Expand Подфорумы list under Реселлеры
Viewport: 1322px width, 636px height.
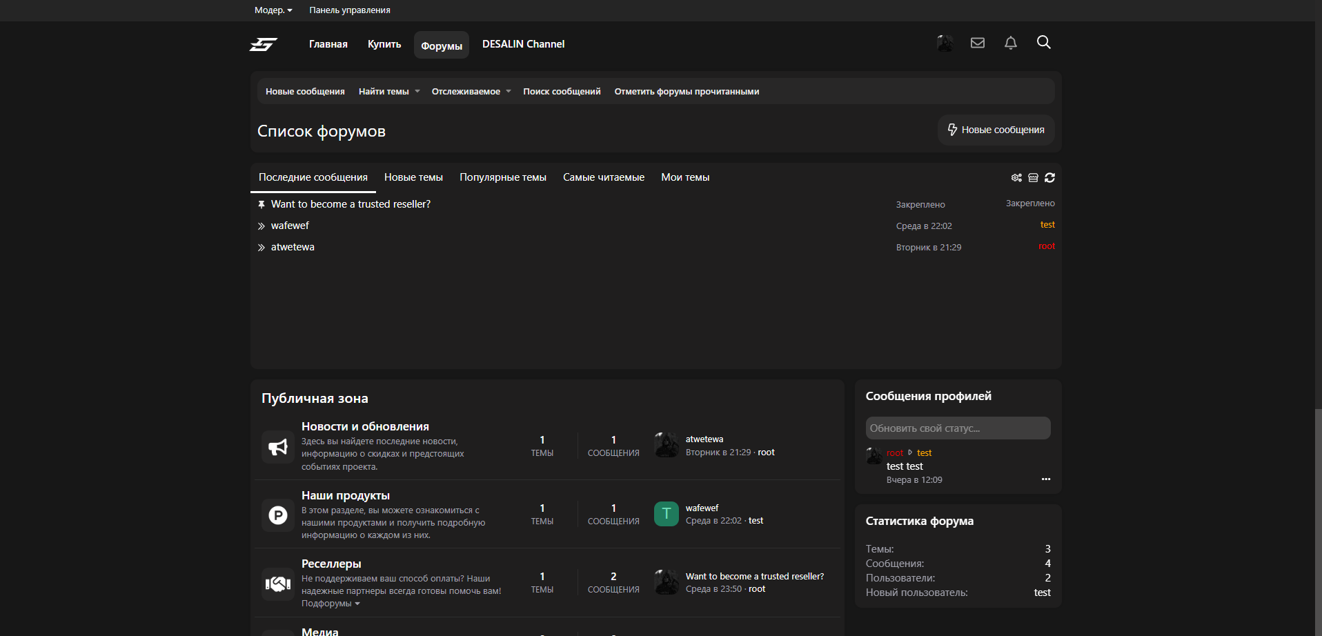click(330, 604)
